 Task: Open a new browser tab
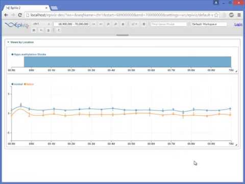coord(54,8)
